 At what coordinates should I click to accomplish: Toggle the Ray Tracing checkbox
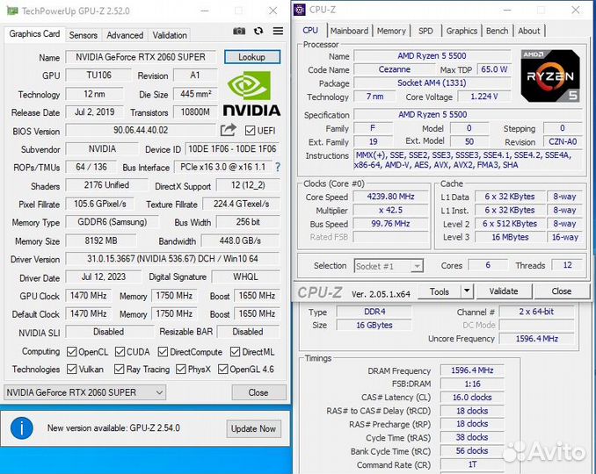coord(120,369)
